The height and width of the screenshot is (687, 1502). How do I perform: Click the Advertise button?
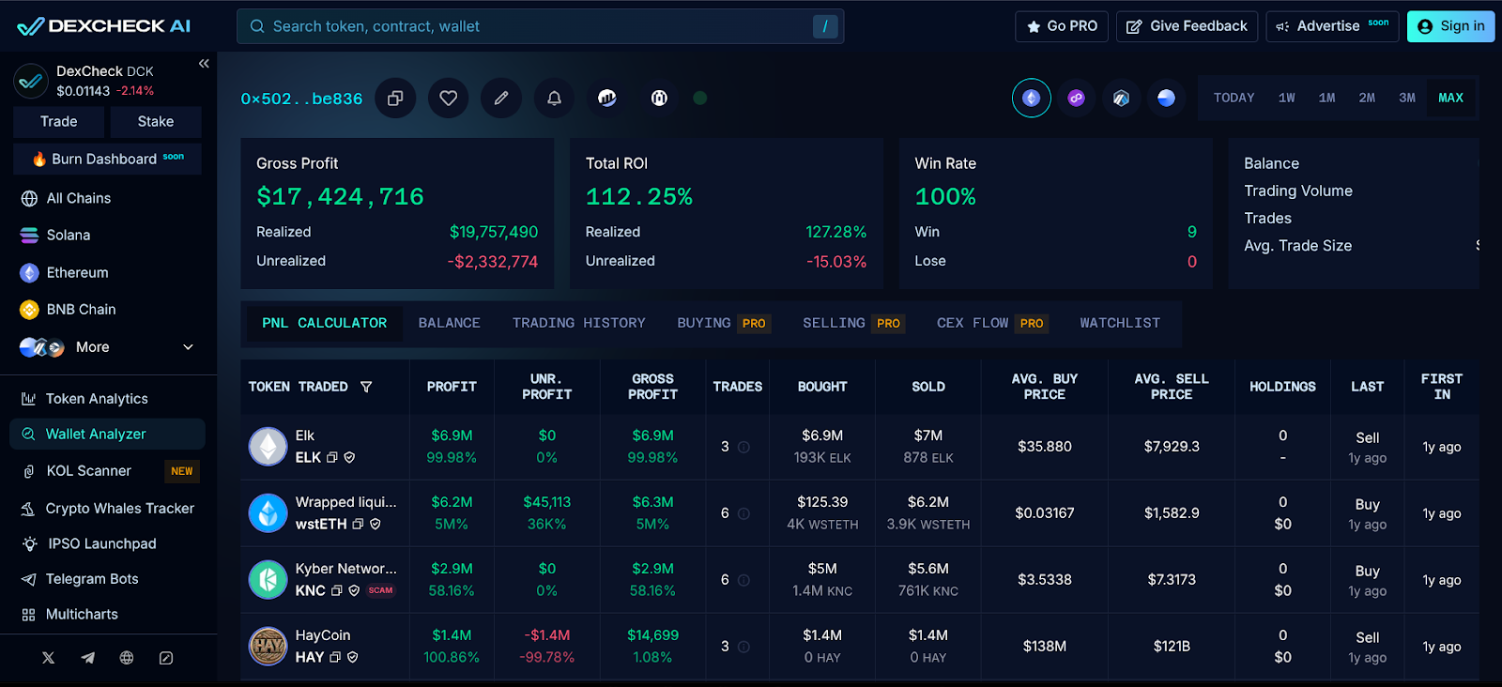click(x=1333, y=26)
